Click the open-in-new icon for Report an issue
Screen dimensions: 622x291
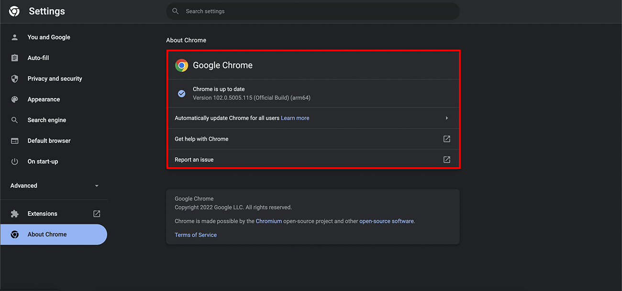446,160
